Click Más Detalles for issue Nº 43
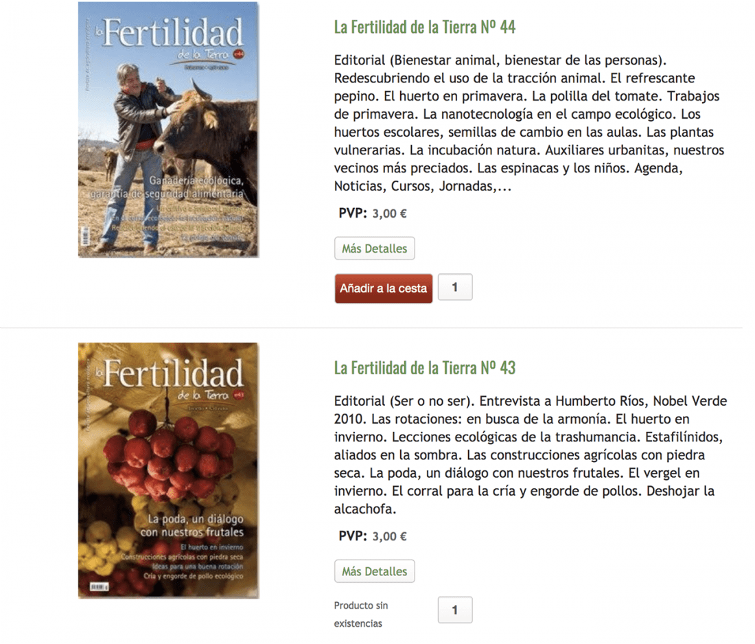 375,571
